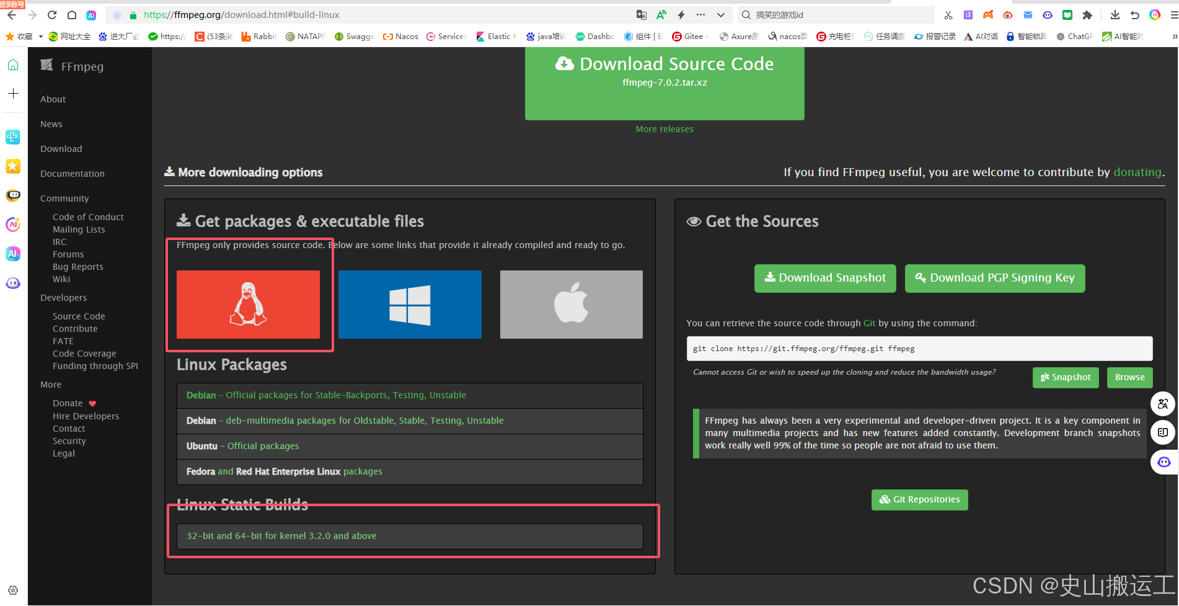Expand the favorites dropdown arrow

[x=41, y=37]
